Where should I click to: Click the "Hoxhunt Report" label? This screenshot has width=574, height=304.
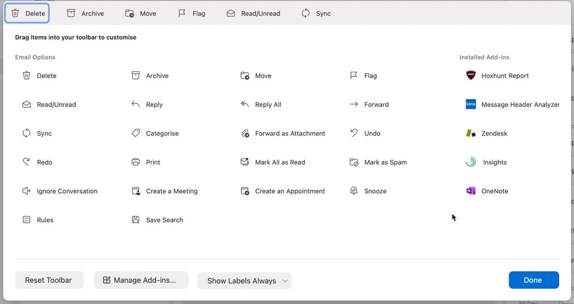tap(505, 75)
